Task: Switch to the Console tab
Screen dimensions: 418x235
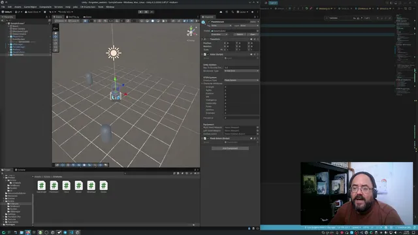Action: (x=20, y=170)
